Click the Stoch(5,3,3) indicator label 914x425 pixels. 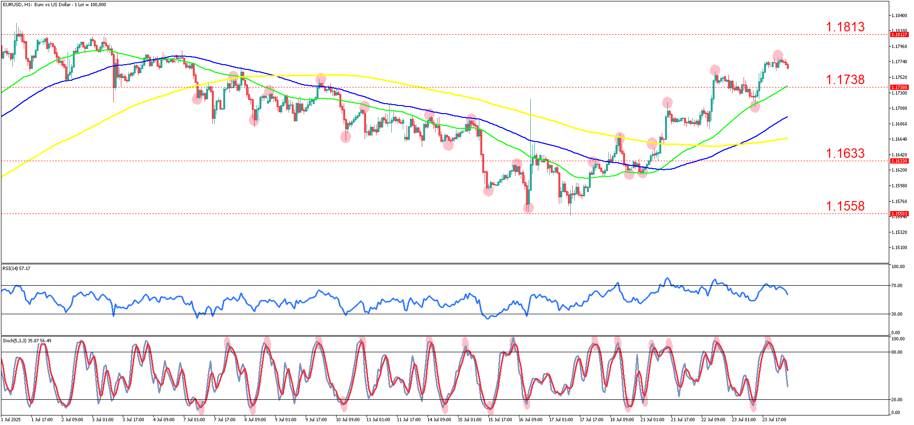(x=27, y=341)
